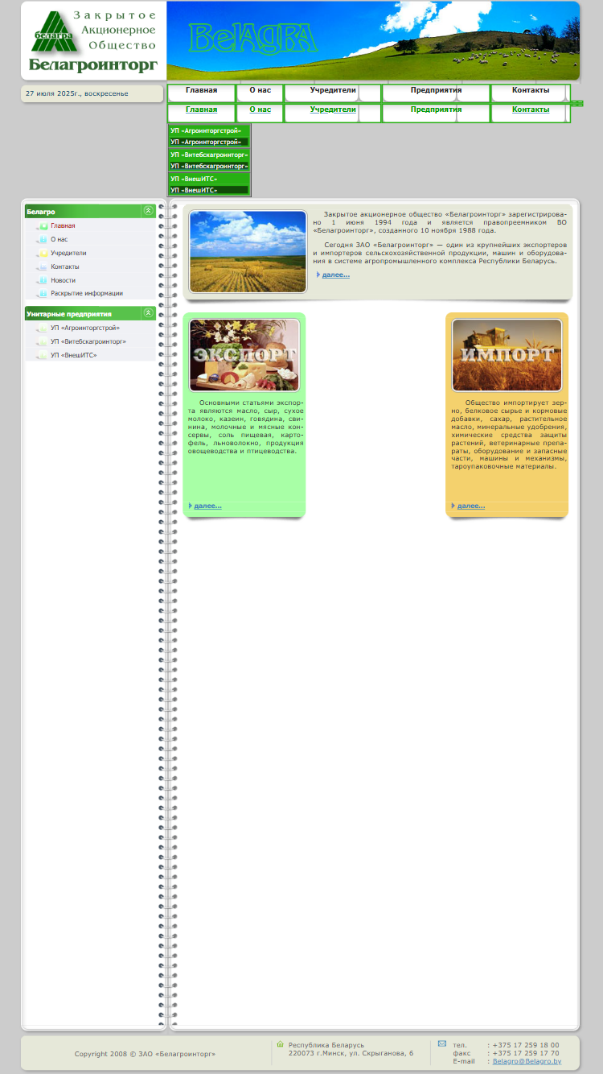Select Учредители in the black-text menu row
Image resolution: width=603 pixels, height=1074 pixels.
333,90
